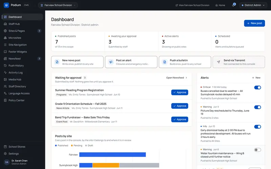Click the Microsites icon
271x169 pixels.
tap(5, 38)
